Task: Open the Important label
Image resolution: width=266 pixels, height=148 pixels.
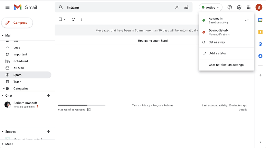Action: click(x=20, y=54)
